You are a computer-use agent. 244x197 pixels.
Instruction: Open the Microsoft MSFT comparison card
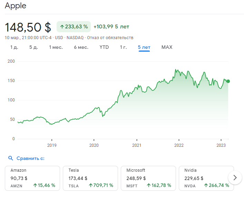coord(149,178)
